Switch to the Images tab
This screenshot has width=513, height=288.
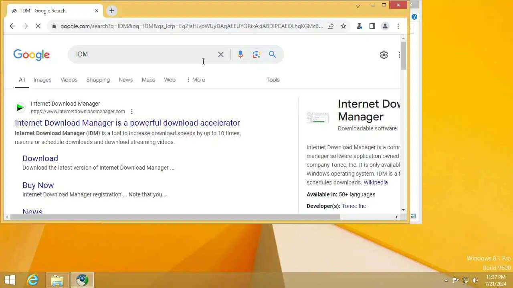(42, 80)
